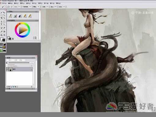Click the layer opacity slider in Layers
This screenshot has width=156, height=117.
[19, 63]
